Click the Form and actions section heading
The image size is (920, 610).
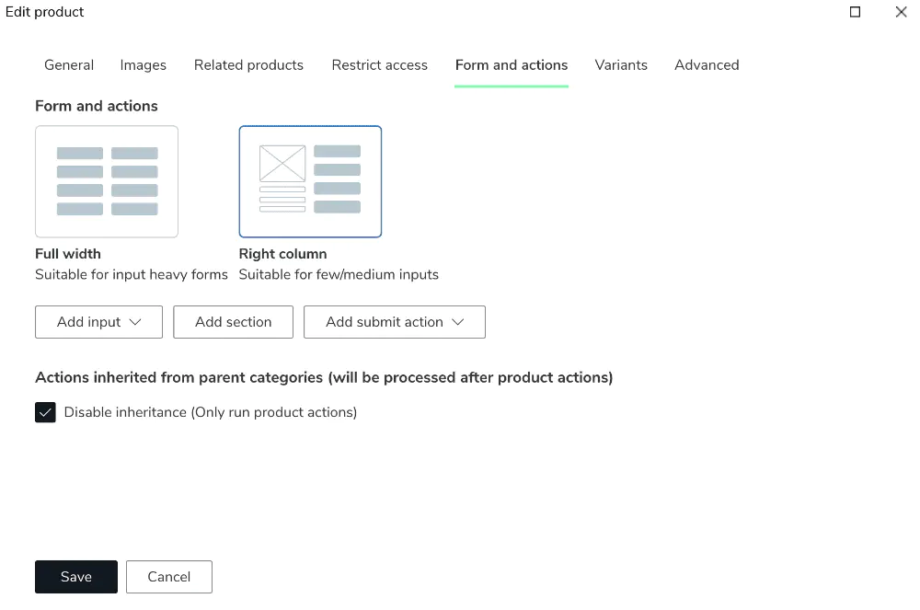tap(96, 106)
